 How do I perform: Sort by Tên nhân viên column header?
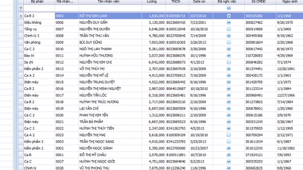[x=110, y=2]
